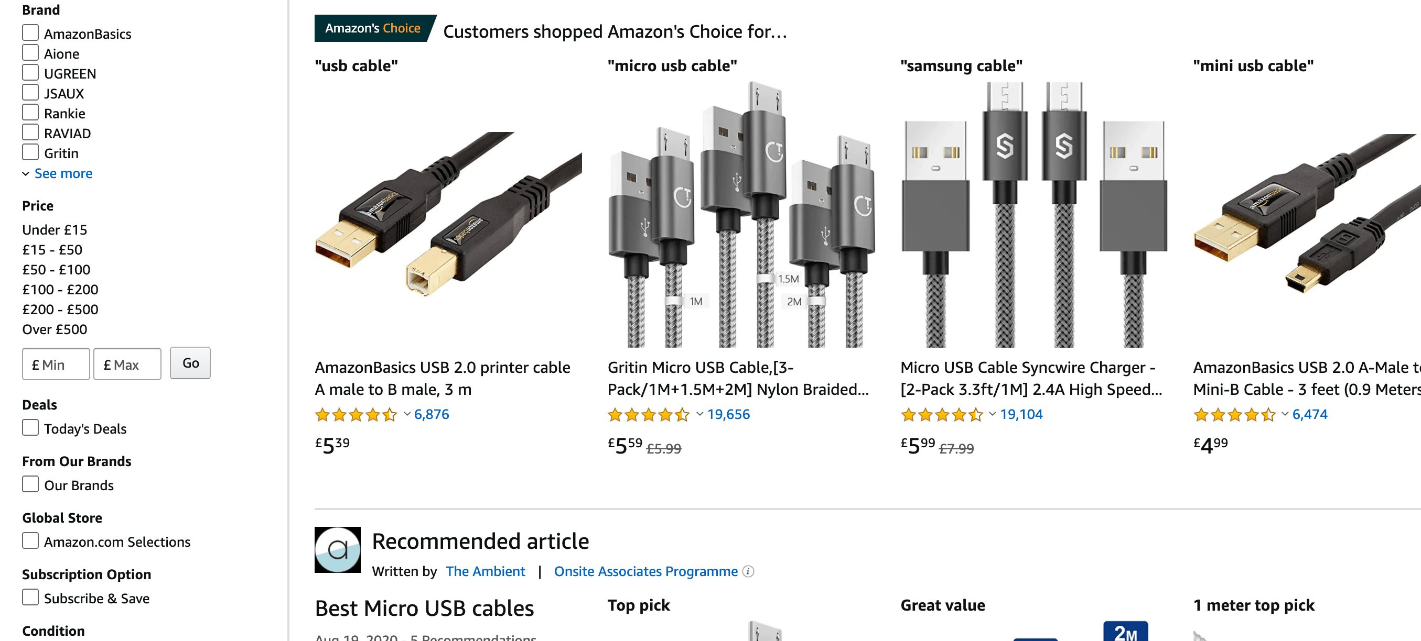Open Gritin 3-pack braided cable image
1421x641 pixels.
click(741, 215)
